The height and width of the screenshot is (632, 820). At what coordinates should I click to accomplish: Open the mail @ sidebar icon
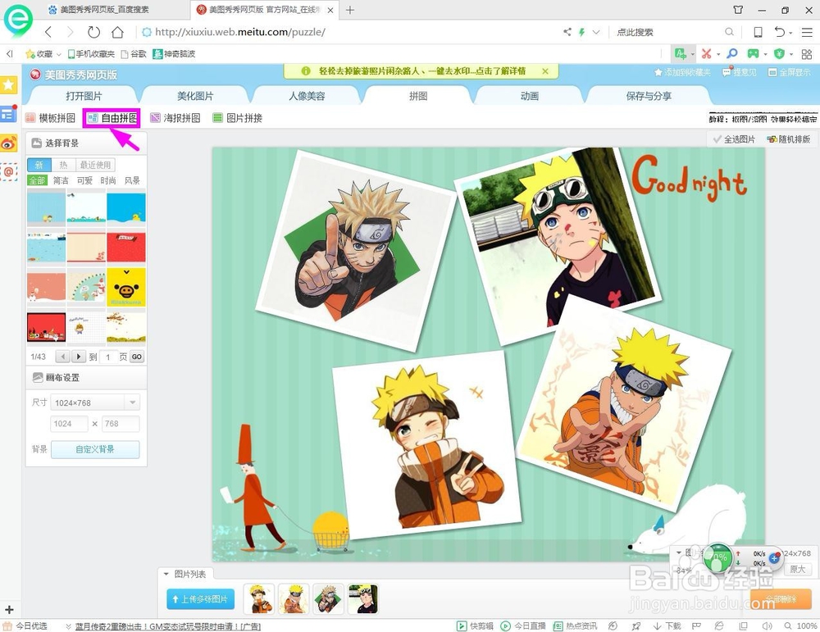[x=8, y=171]
